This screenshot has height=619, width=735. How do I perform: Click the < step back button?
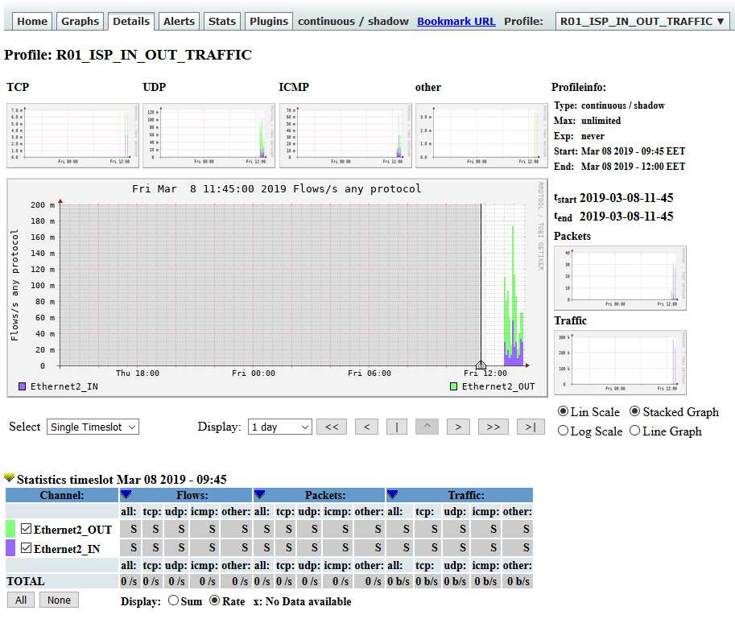tap(366, 427)
